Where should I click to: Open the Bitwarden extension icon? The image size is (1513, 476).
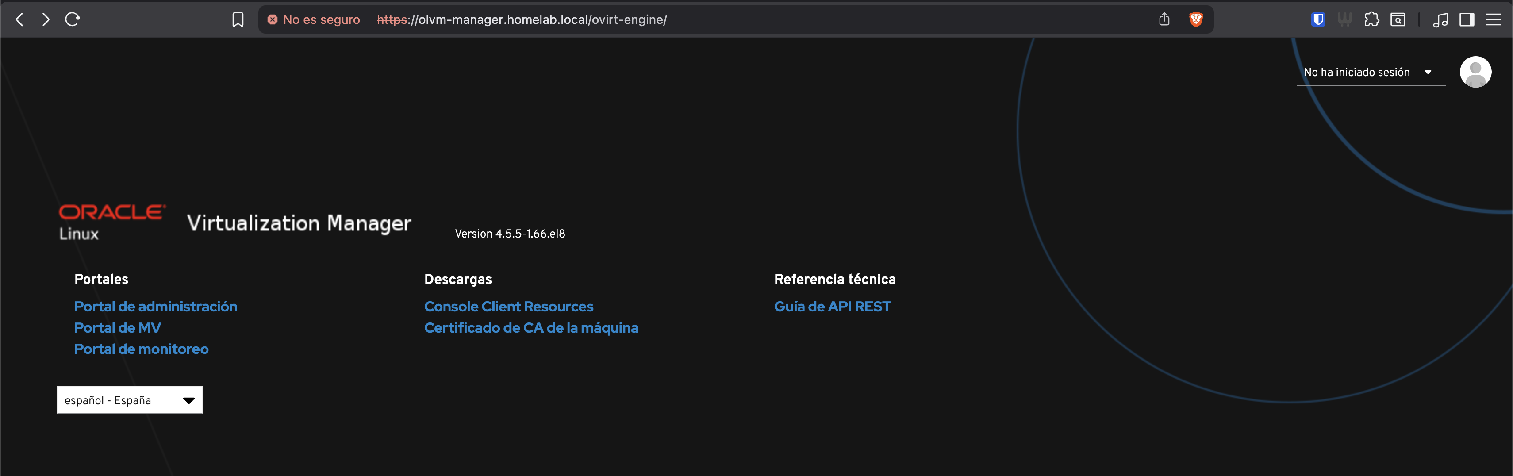coord(1318,19)
